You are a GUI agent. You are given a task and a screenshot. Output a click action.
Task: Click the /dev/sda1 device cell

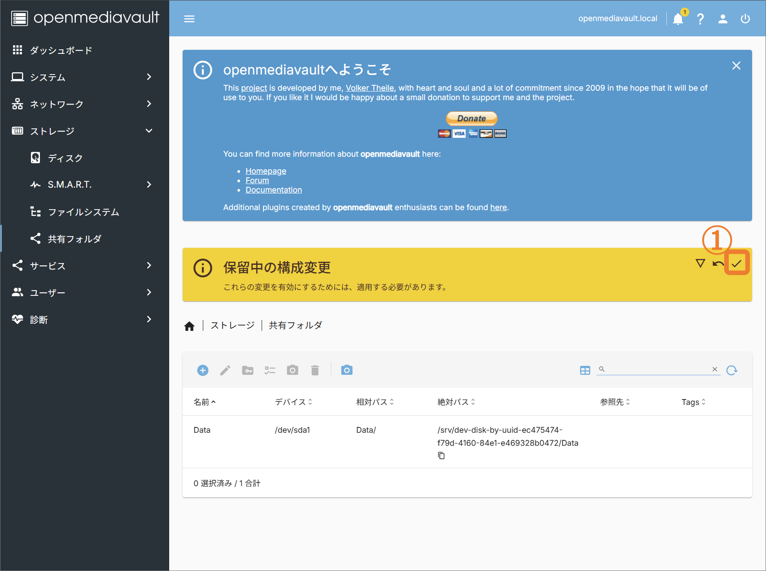pyautogui.click(x=293, y=430)
